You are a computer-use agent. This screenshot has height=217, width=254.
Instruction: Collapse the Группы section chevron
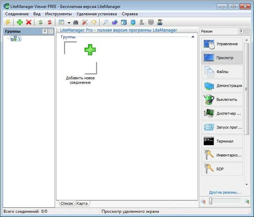point(193,37)
